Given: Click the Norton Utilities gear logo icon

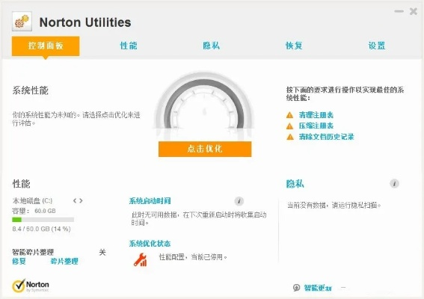Looking at the screenshot, I should (22, 22).
